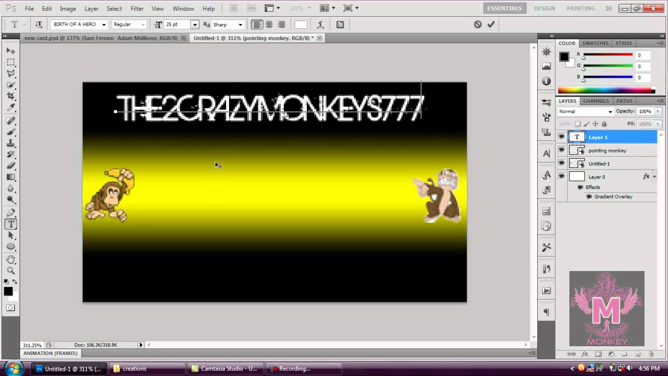The image size is (668, 376).
Task: Click the Quick Mask mode icon
Action: click(x=10, y=308)
